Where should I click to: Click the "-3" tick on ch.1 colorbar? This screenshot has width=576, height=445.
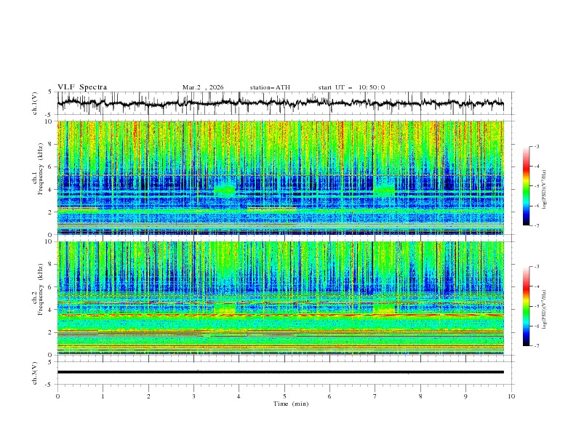(x=536, y=146)
